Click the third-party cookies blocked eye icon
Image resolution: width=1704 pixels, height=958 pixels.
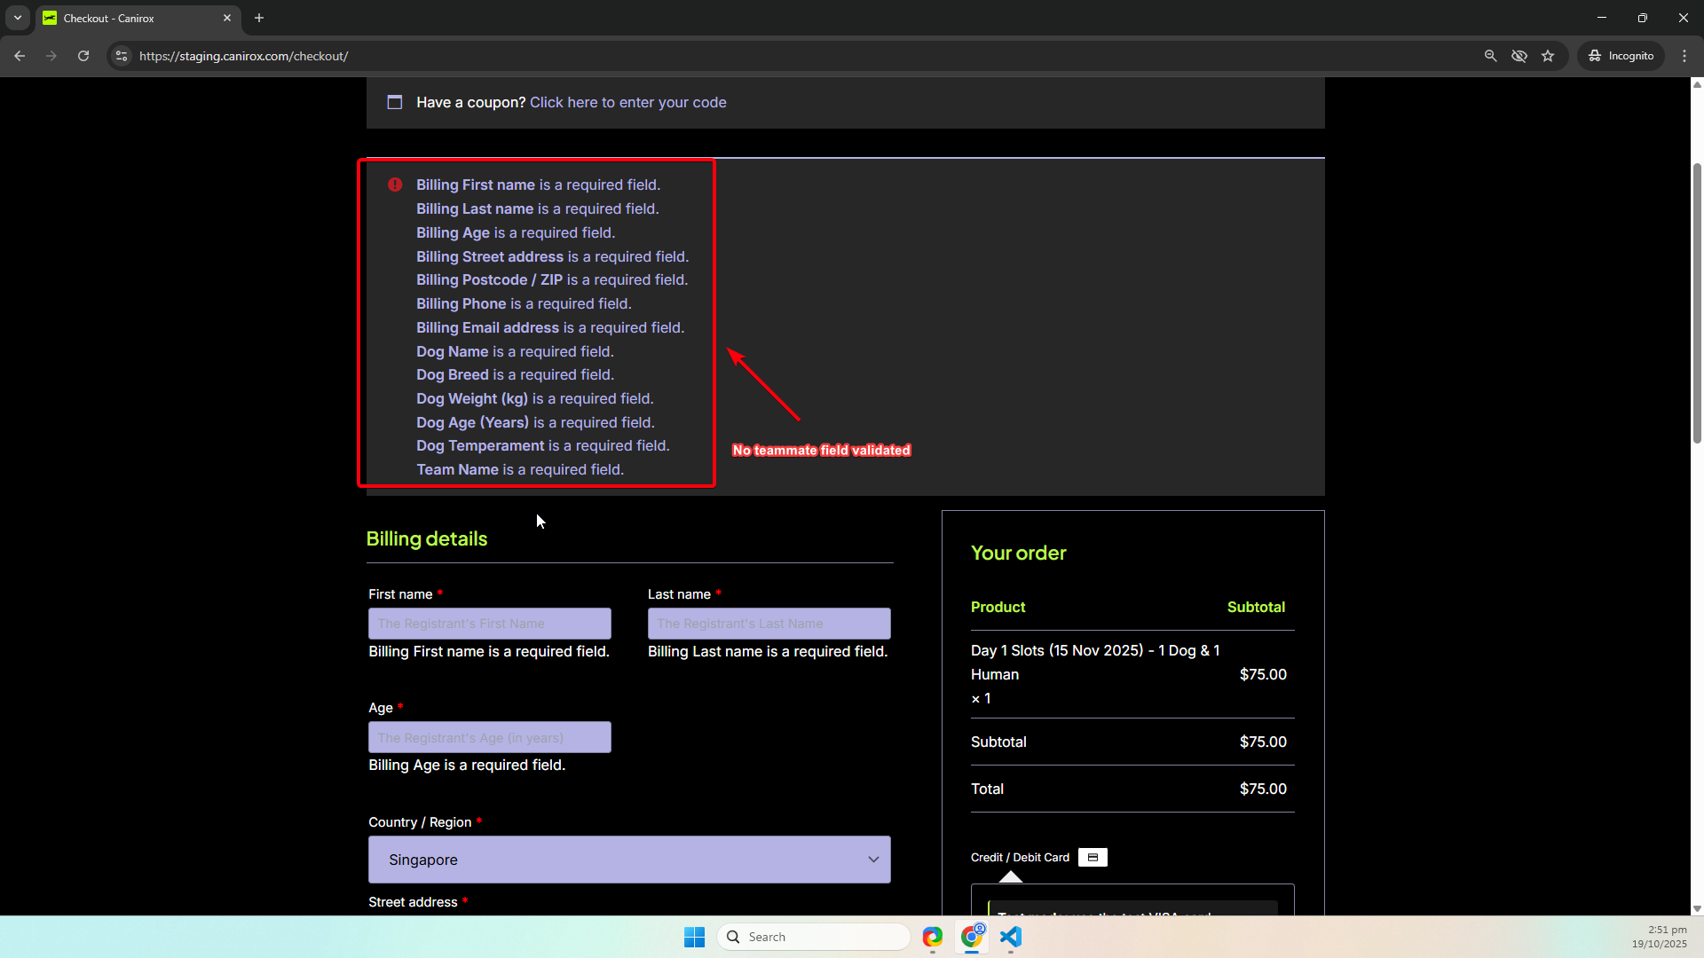point(1519,56)
